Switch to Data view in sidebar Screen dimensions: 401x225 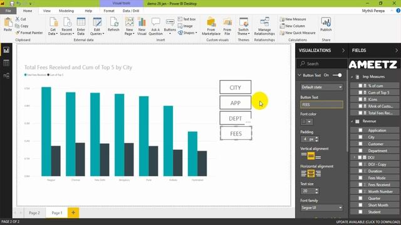6,62
